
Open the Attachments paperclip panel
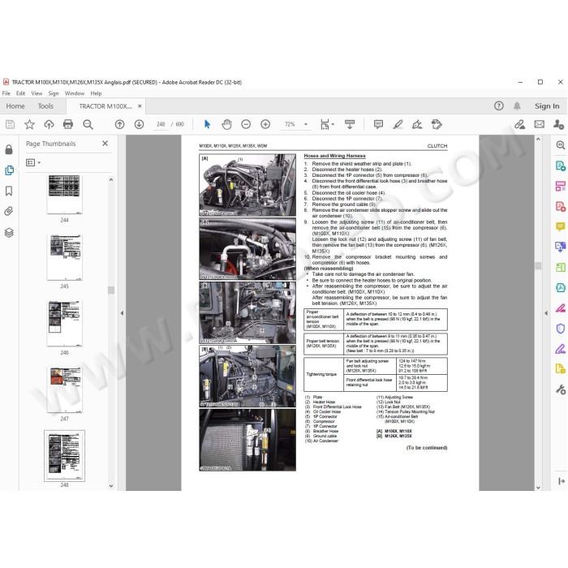click(9, 211)
